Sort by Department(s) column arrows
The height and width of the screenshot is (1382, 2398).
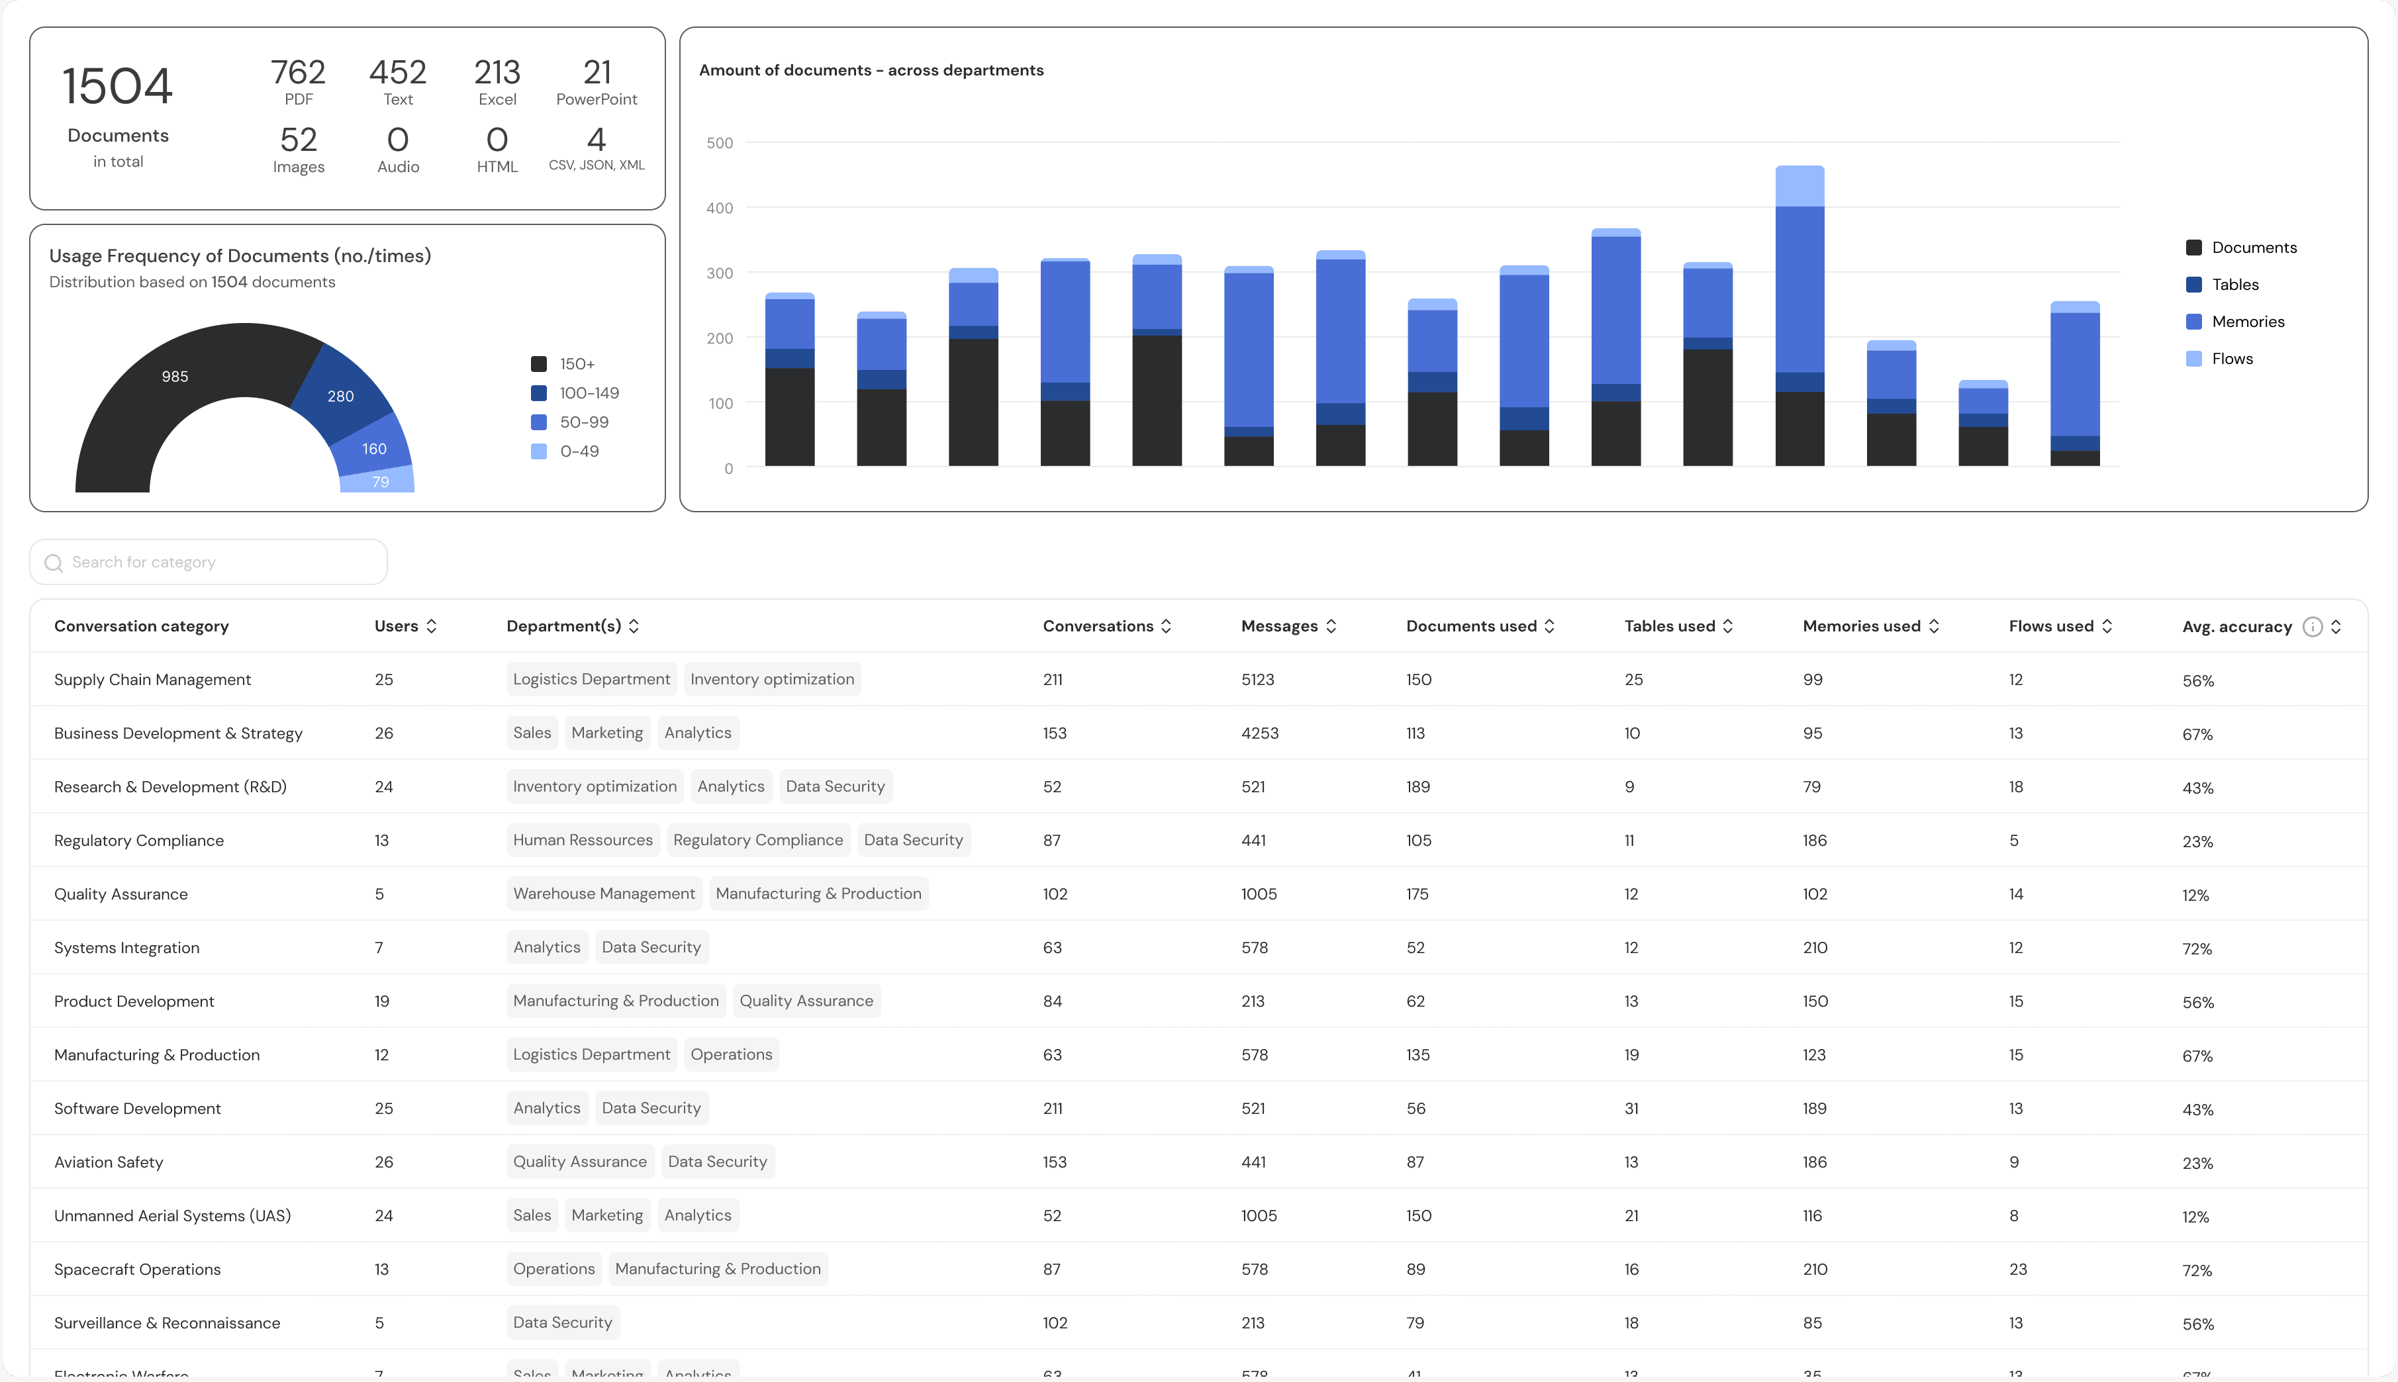tap(634, 626)
